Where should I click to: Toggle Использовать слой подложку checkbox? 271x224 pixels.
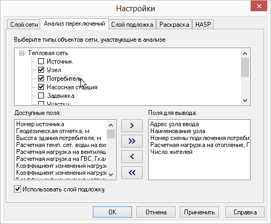[x=17, y=189]
